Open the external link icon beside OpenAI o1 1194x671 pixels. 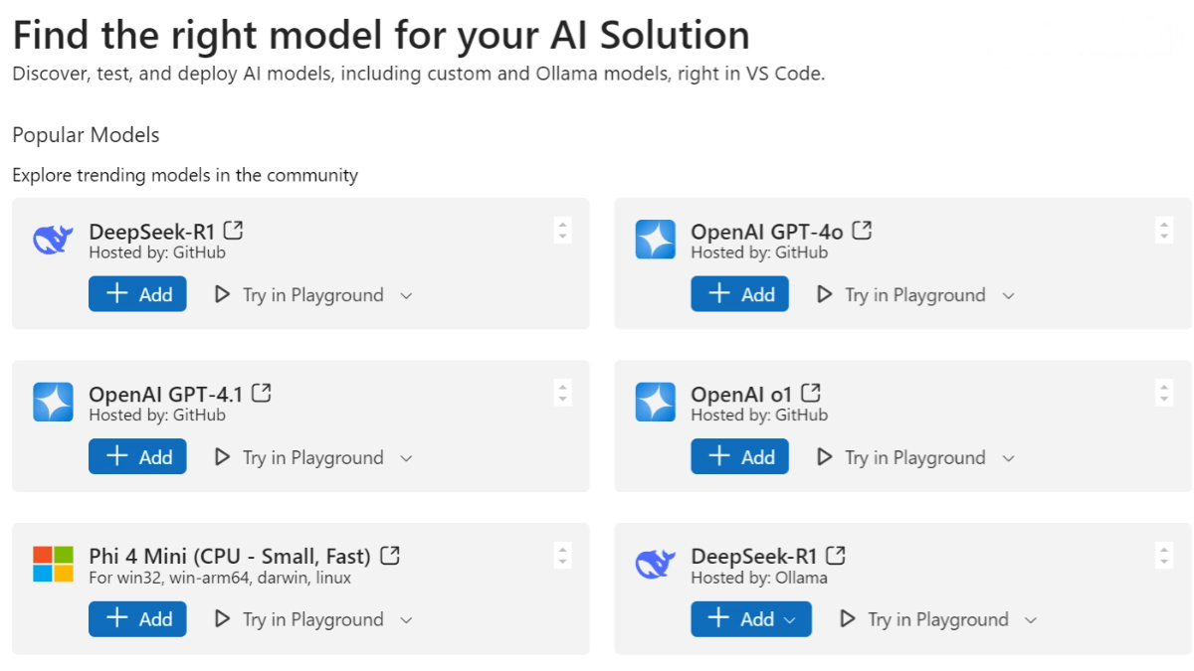coord(812,393)
